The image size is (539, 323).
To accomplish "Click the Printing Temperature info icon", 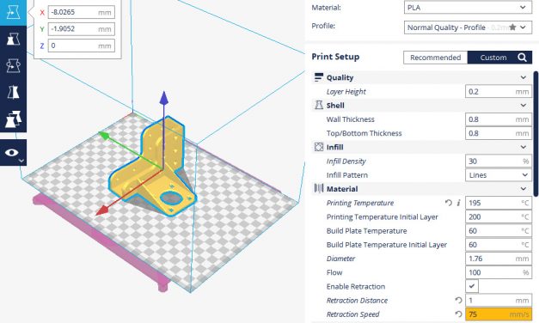I will 458,203.
